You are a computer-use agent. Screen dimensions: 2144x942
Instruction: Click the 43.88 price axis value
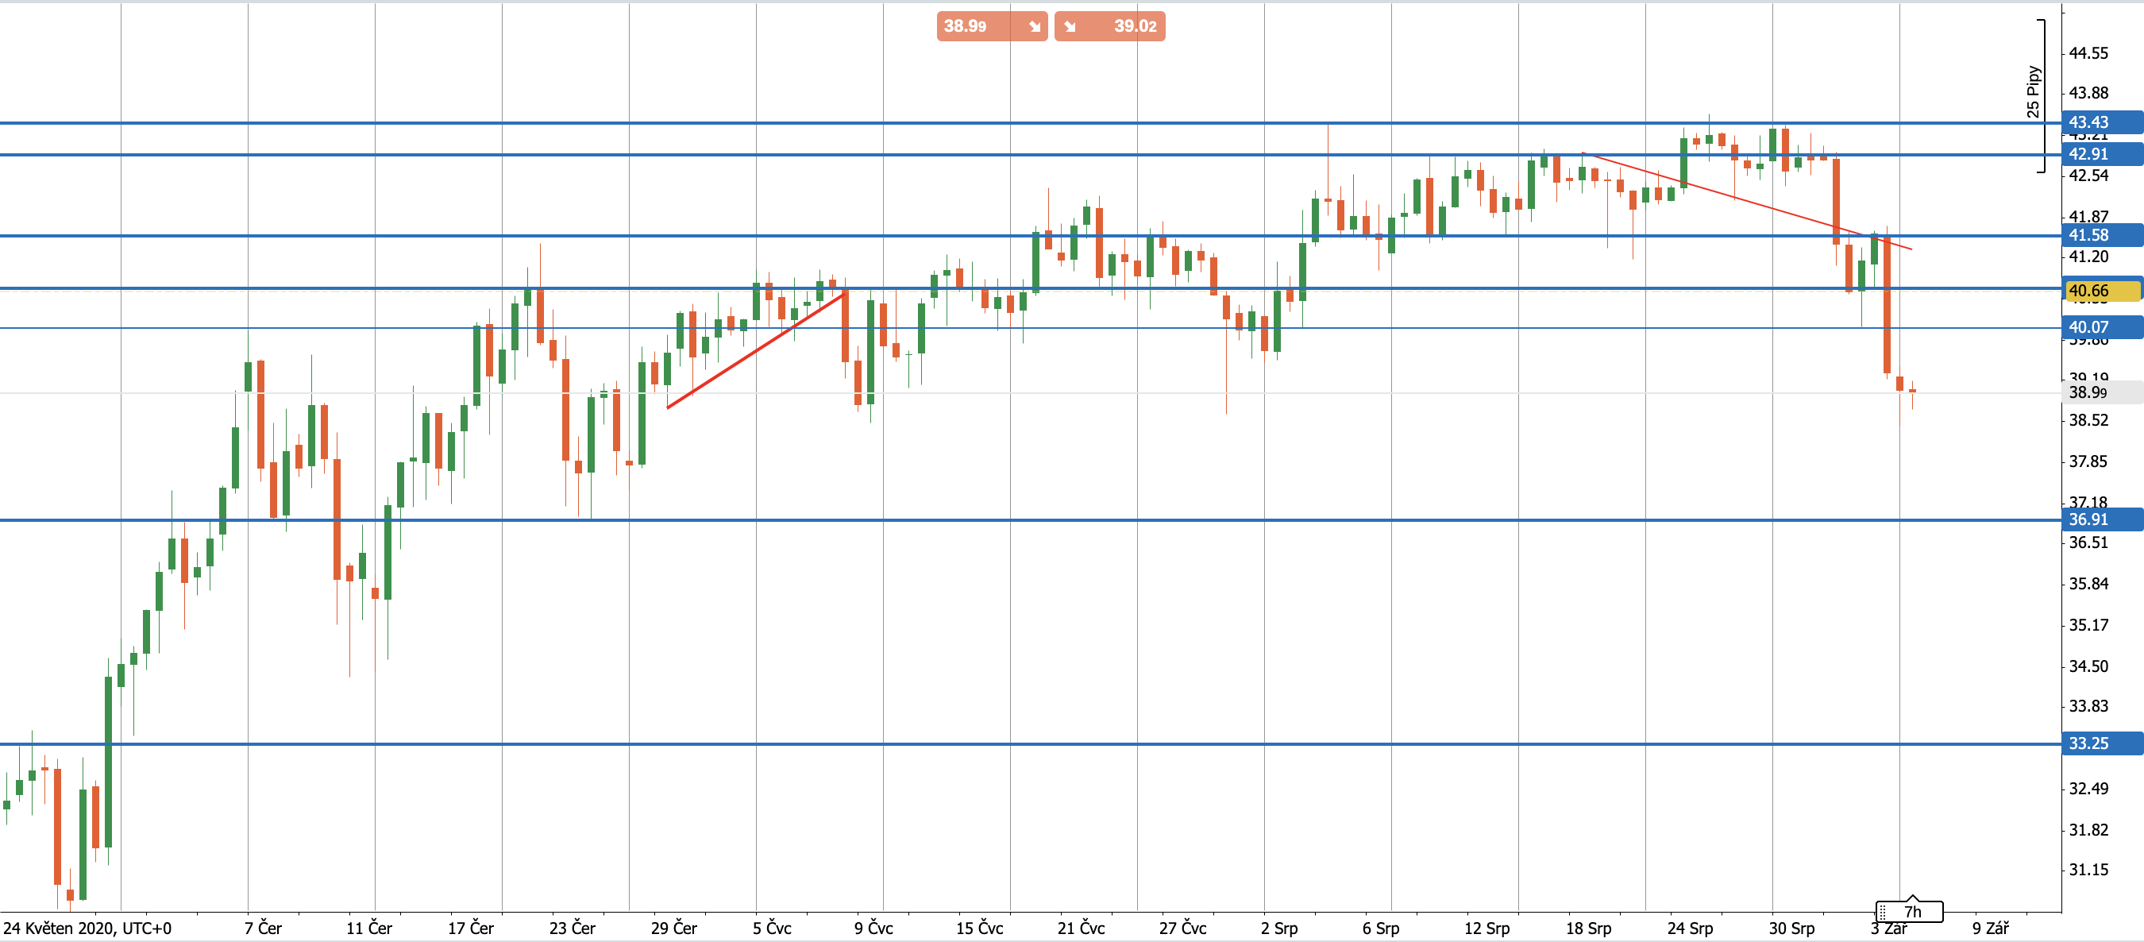point(2088,93)
